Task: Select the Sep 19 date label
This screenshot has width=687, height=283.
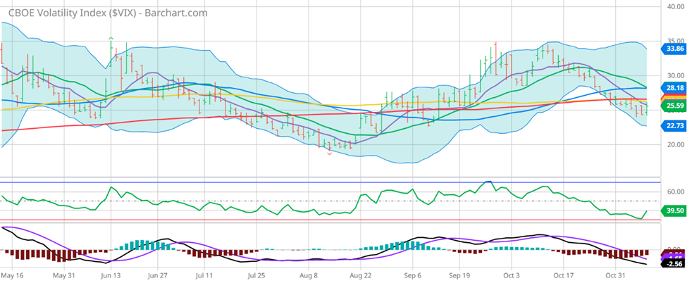Action: pos(459,275)
